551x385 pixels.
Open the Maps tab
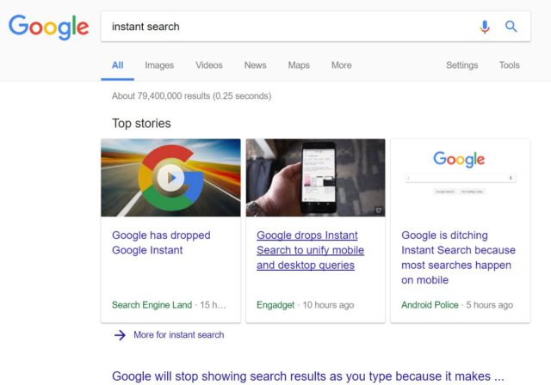click(299, 65)
